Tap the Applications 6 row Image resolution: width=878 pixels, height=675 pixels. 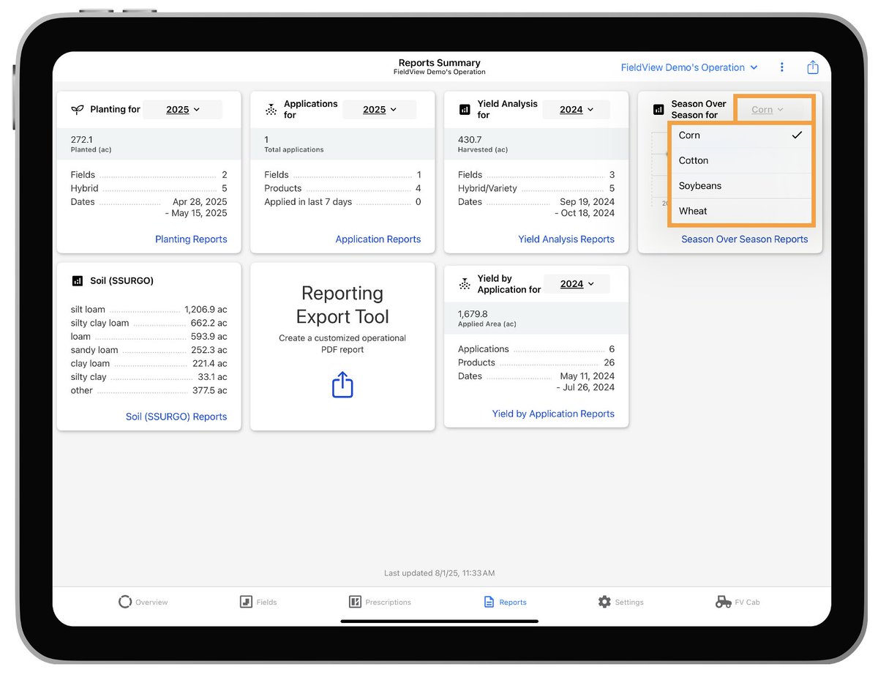tap(536, 349)
